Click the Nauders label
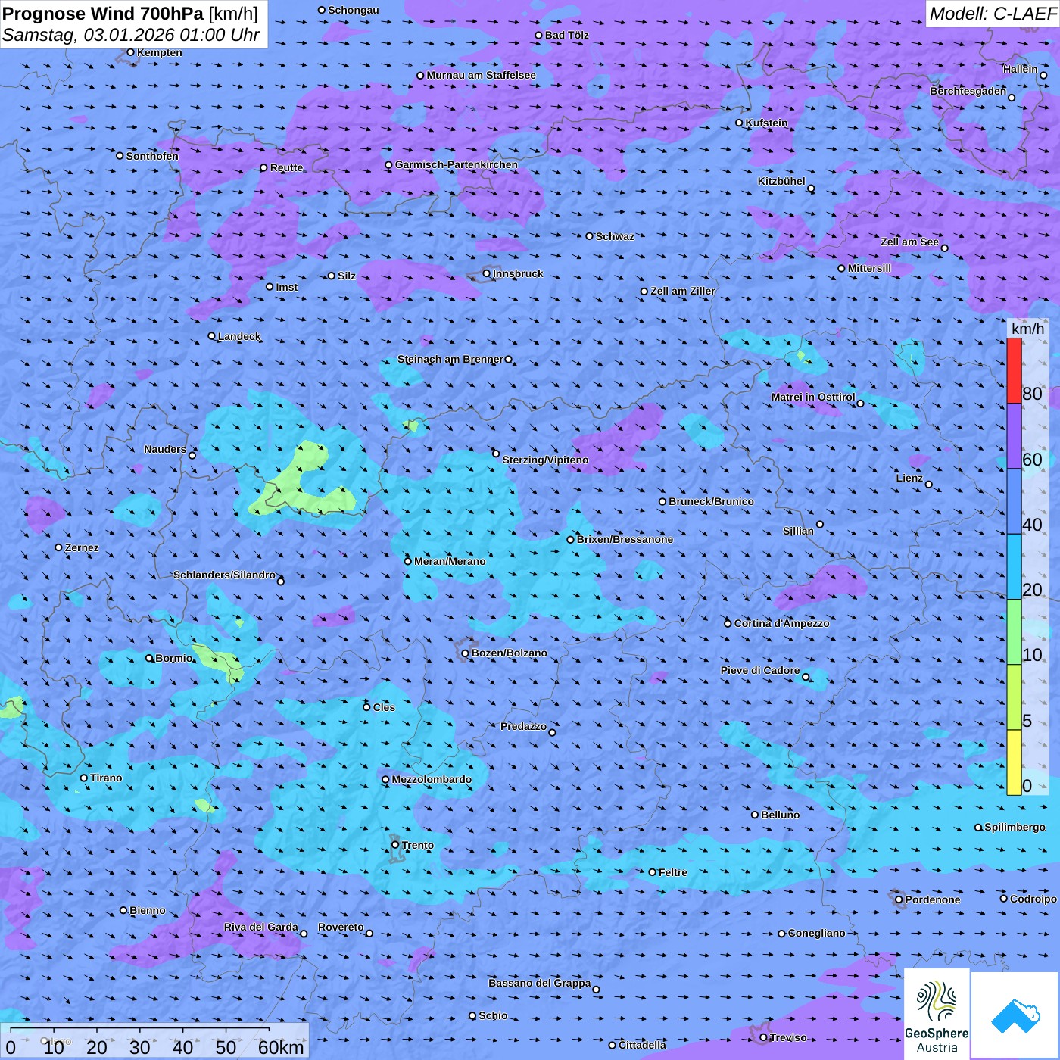The image size is (1060, 1060). 165,449
